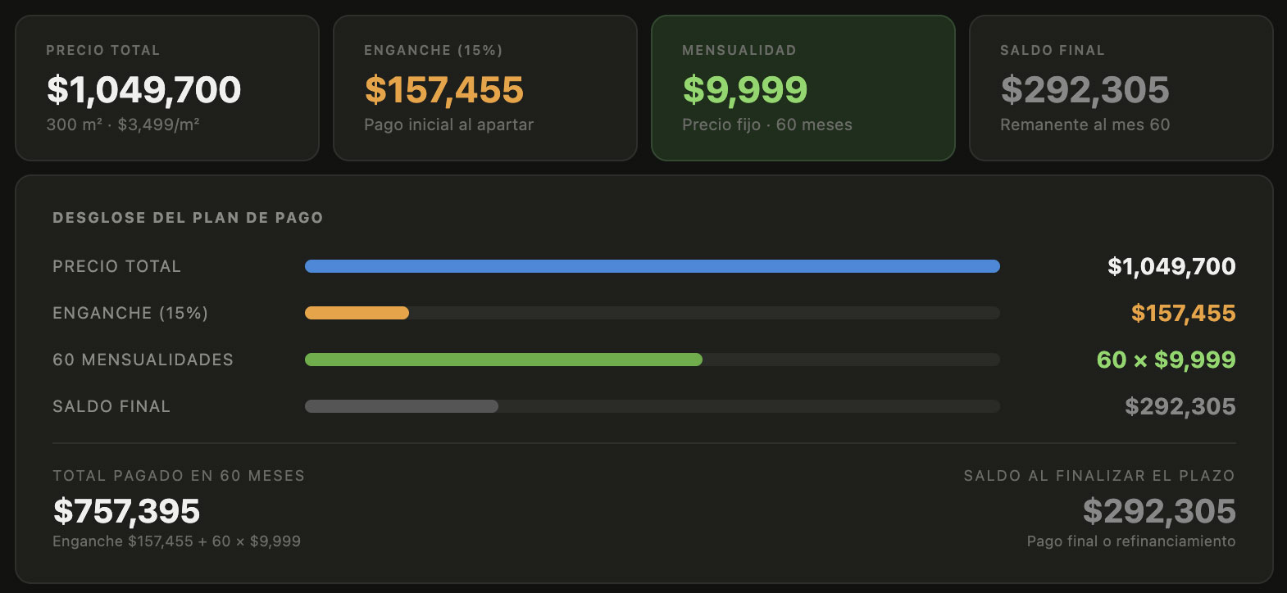The image size is (1287, 593).
Task: Select the "60 MENSUALIDADES" row label
Action: pyautogui.click(x=143, y=360)
